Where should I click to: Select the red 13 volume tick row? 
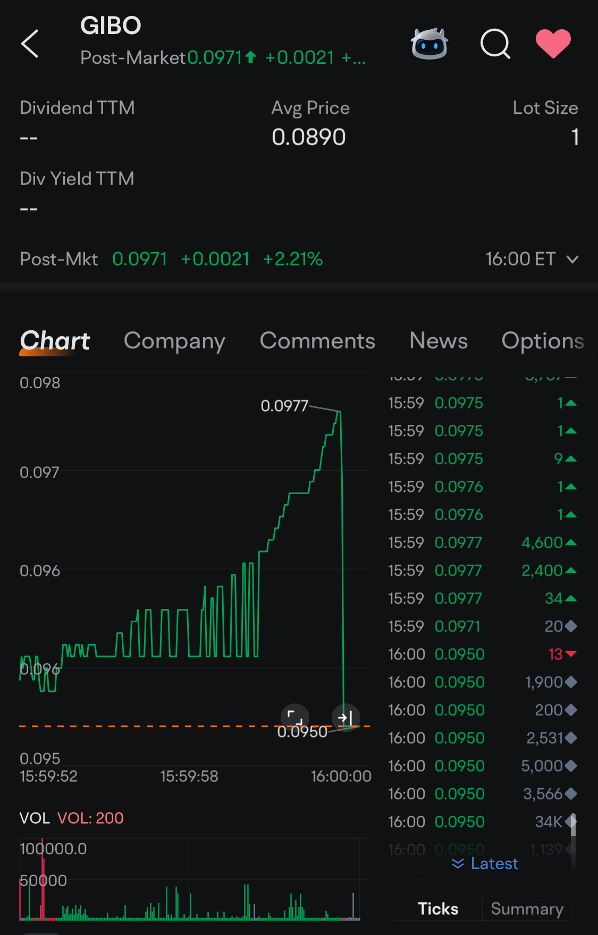tap(483, 654)
